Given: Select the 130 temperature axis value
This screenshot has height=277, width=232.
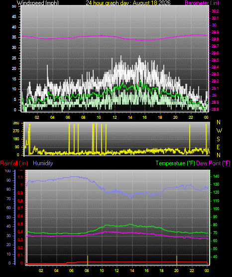Looking at the screenshot, I should (216, 184).
